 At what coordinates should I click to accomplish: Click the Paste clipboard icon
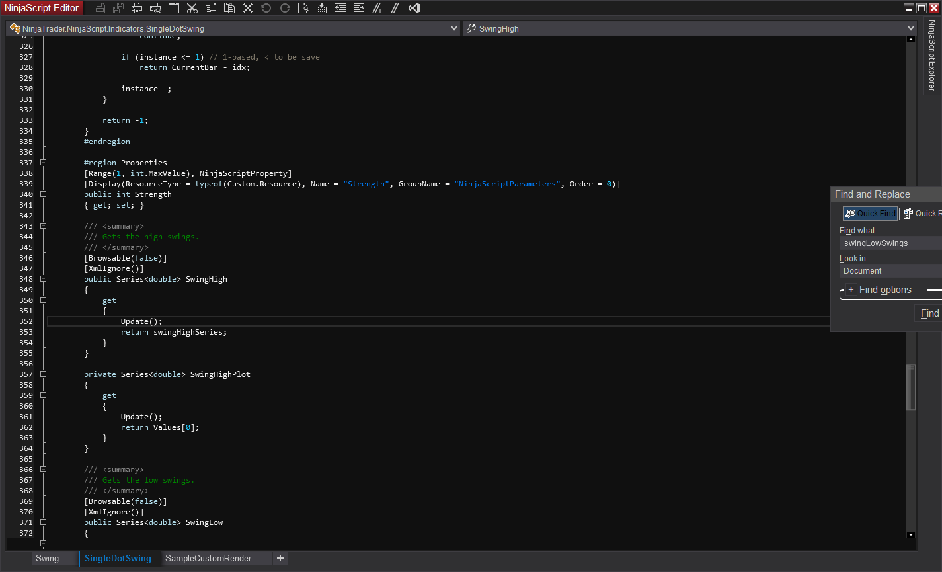coord(229,8)
